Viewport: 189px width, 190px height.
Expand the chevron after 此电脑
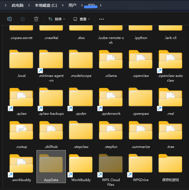coord(29,5)
